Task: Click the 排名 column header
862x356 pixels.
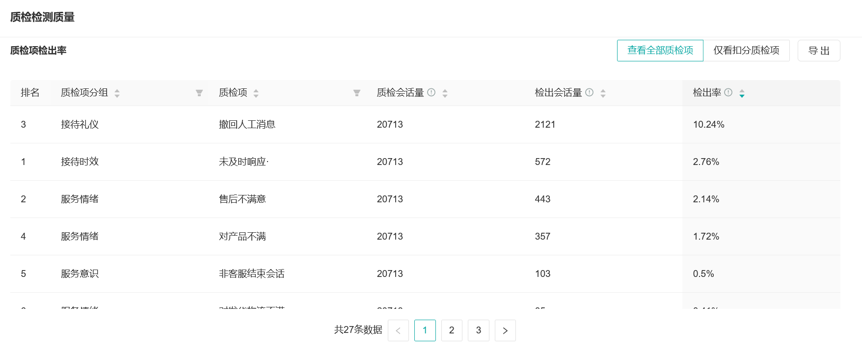Action: [30, 93]
